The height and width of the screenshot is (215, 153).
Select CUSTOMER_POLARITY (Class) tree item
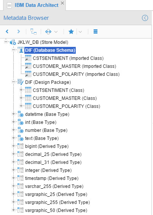coord(66,106)
